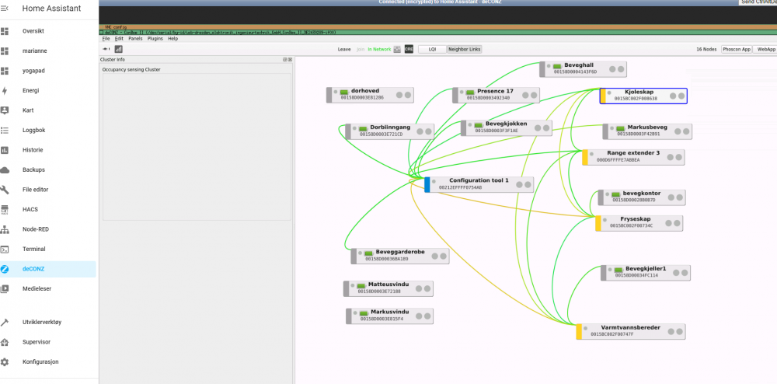Collapse the Home Assistant sidebar menu
This screenshot has width=777, height=384.
click(5, 9)
